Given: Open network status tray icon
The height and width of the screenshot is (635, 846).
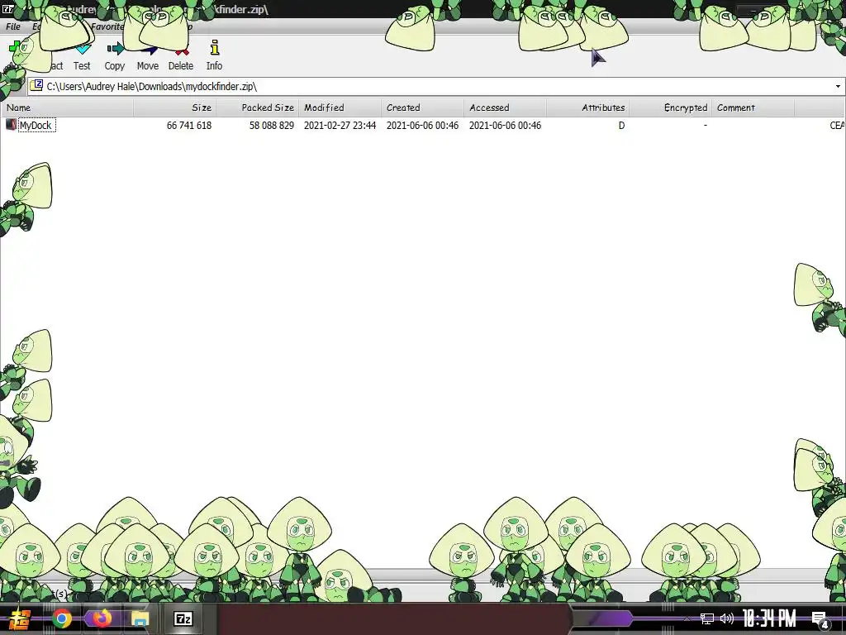Looking at the screenshot, I should point(707,618).
